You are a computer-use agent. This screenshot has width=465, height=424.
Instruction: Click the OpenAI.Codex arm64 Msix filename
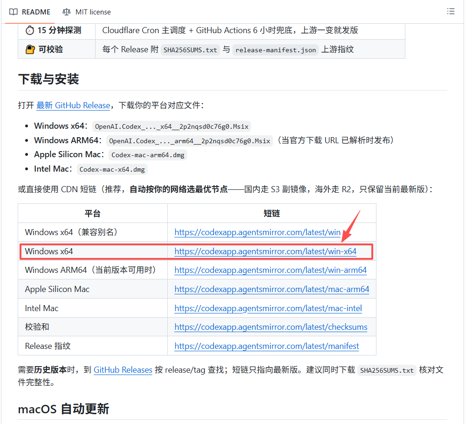tap(190, 141)
